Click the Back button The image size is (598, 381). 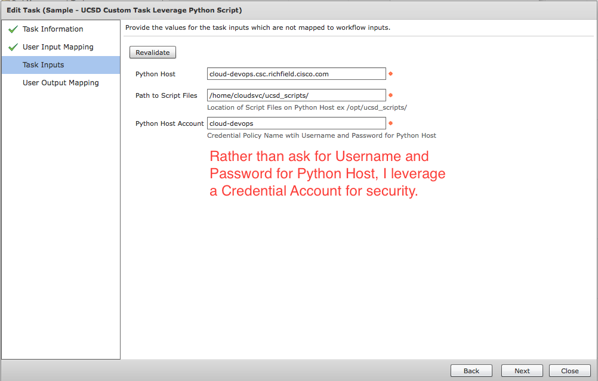(x=471, y=371)
